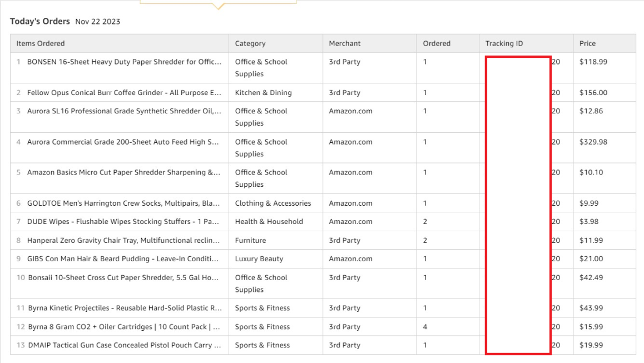Click the $3.98 price

coord(589,222)
